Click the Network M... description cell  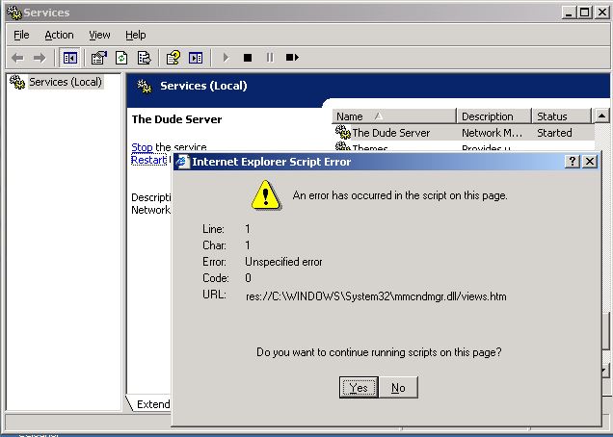coord(492,133)
